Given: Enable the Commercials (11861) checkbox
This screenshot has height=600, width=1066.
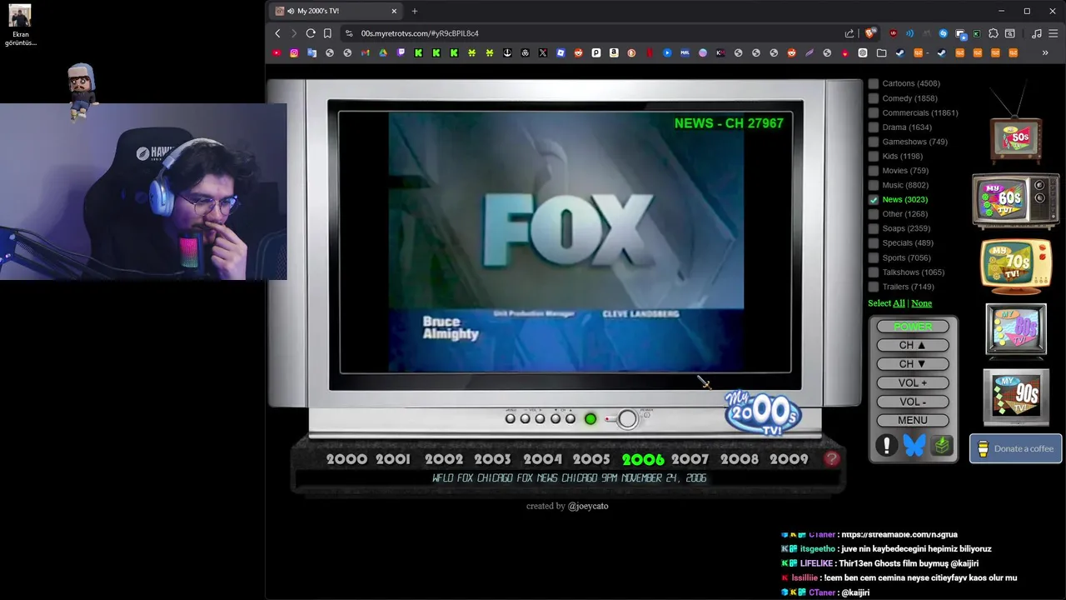Looking at the screenshot, I should (x=874, y=112).
